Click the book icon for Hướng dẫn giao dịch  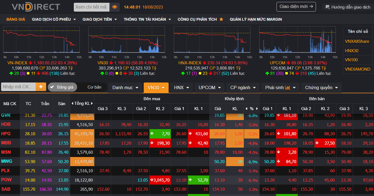point(328,7)
